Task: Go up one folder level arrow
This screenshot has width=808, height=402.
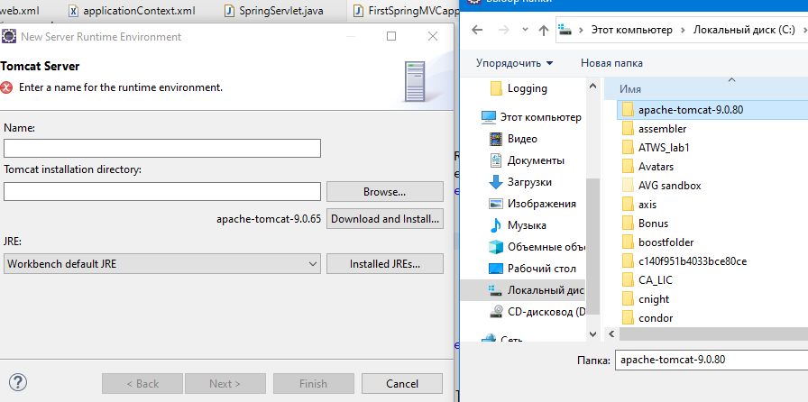Action: [543, 30]
